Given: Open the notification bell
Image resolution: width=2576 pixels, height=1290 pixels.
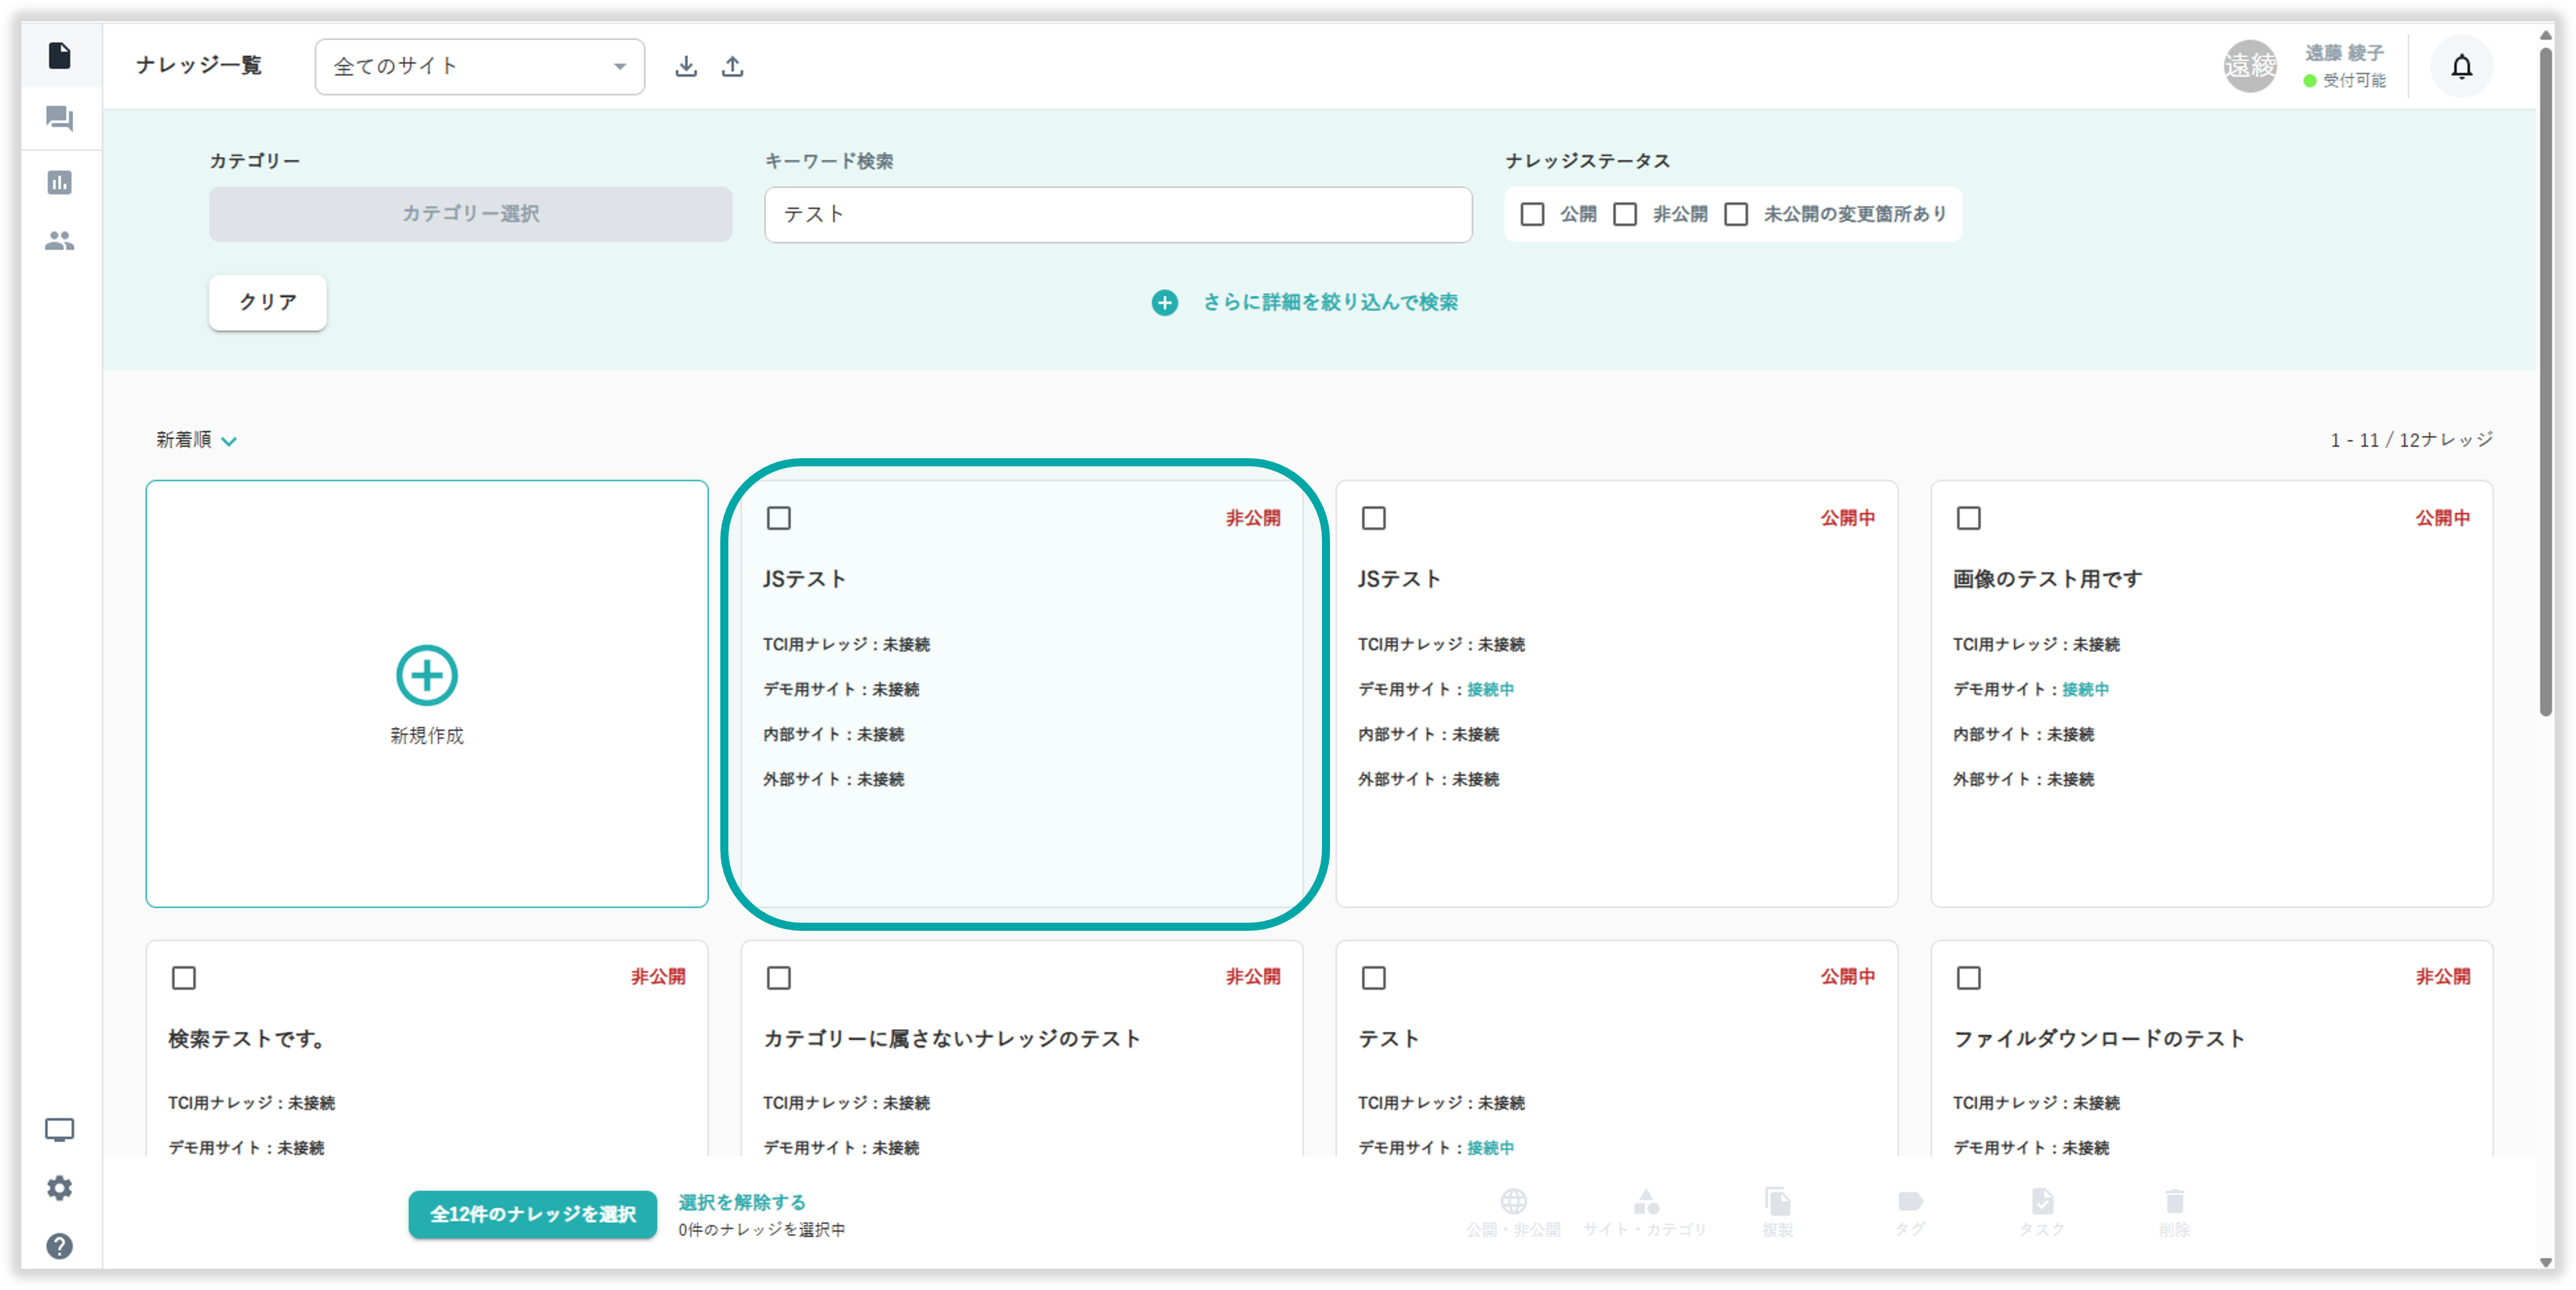Looking at the screenshot, I should coord(2461,67).
